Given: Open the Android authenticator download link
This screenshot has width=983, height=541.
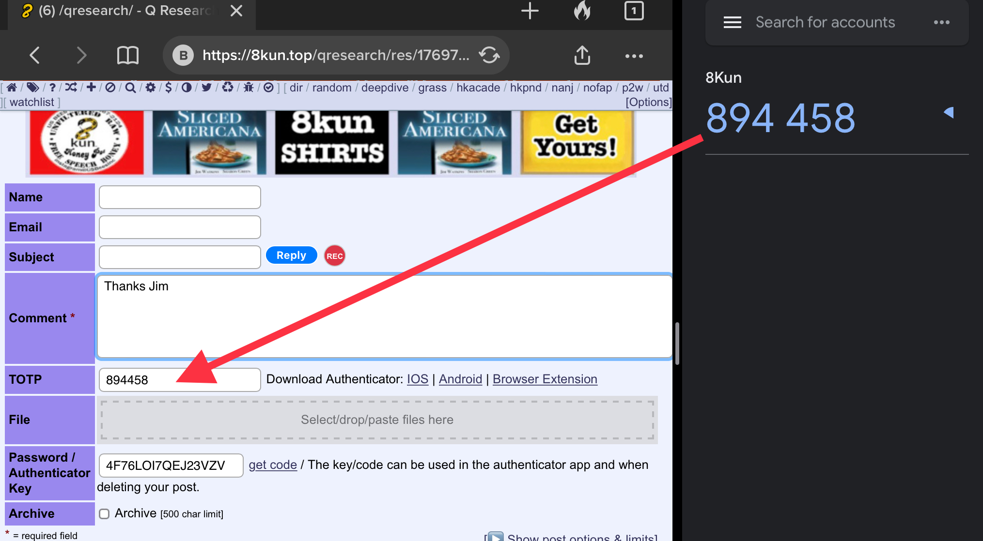Looking at the screenshot, I should click(x=460, y=379).
